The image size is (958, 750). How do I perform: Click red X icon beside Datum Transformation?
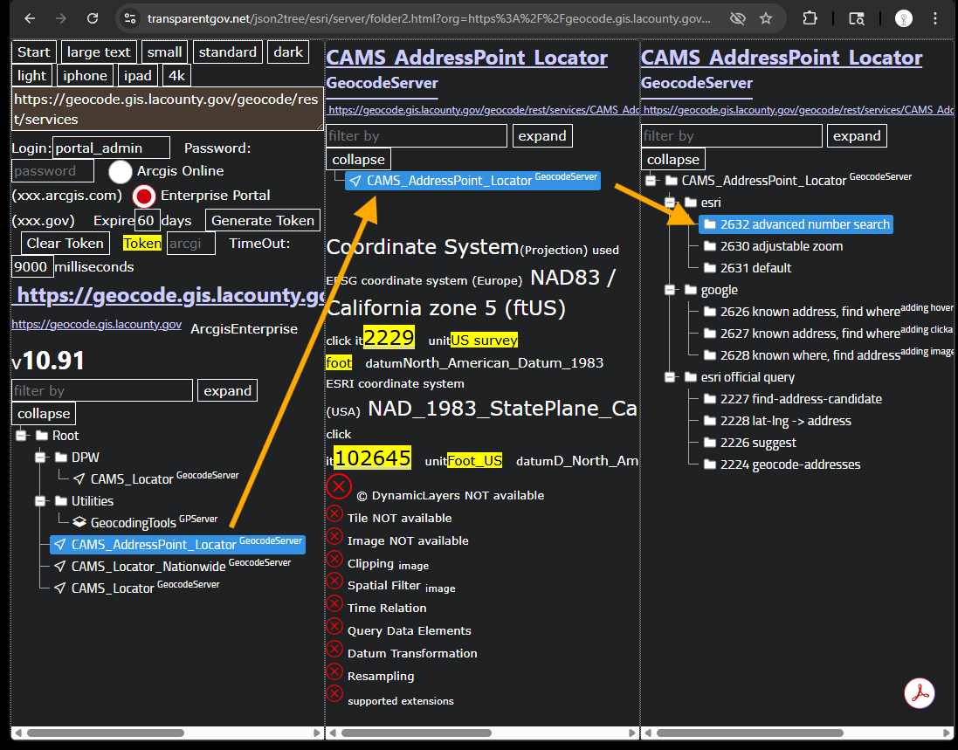334,649
